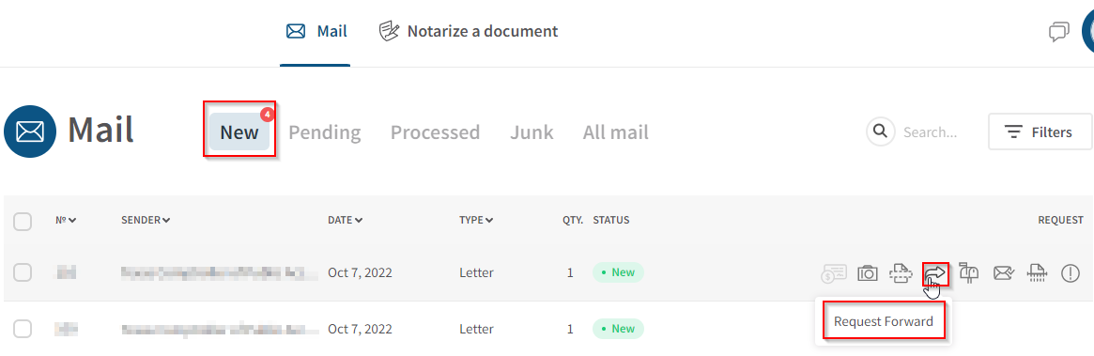This screenshot has height=356, width=1094.
Task: Expand the Date column sort arrow
Action: [x=359, y=221]
